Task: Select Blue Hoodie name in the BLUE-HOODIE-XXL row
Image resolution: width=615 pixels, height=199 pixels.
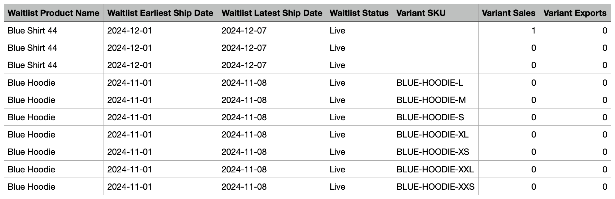Action: click(32, 170)
